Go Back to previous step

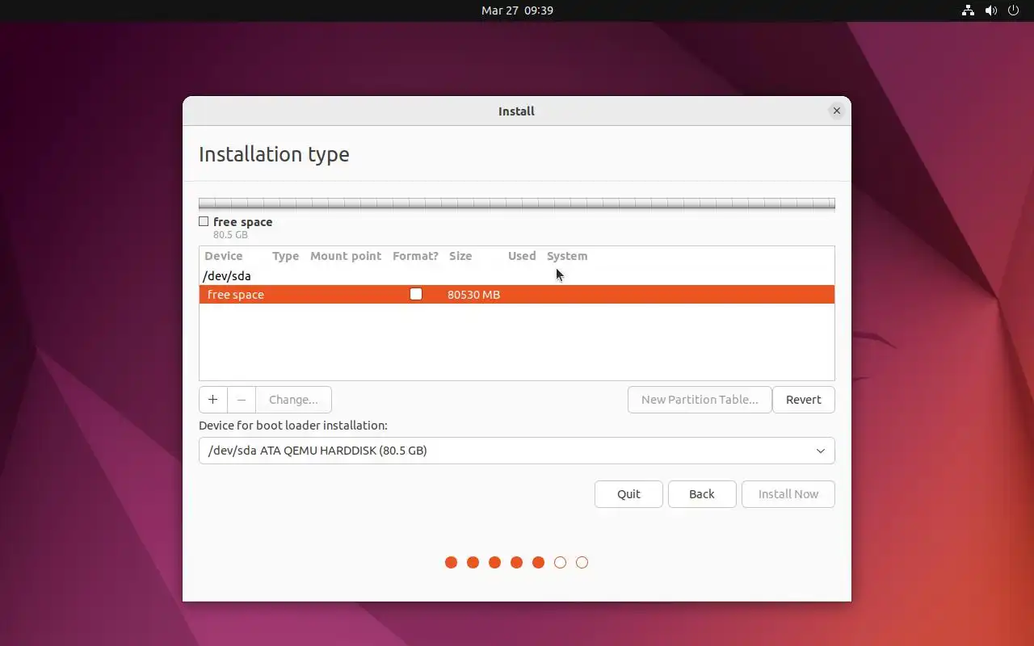click(702, 494)
